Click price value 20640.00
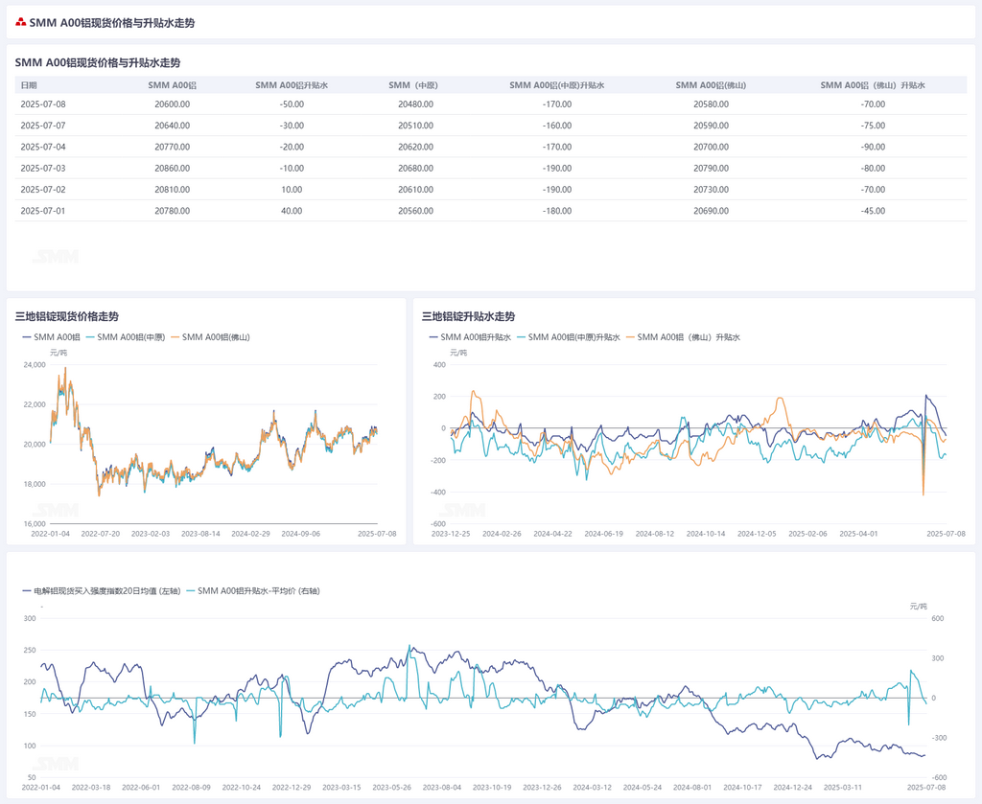Screen dimensions: 982x804 [173, 126]
